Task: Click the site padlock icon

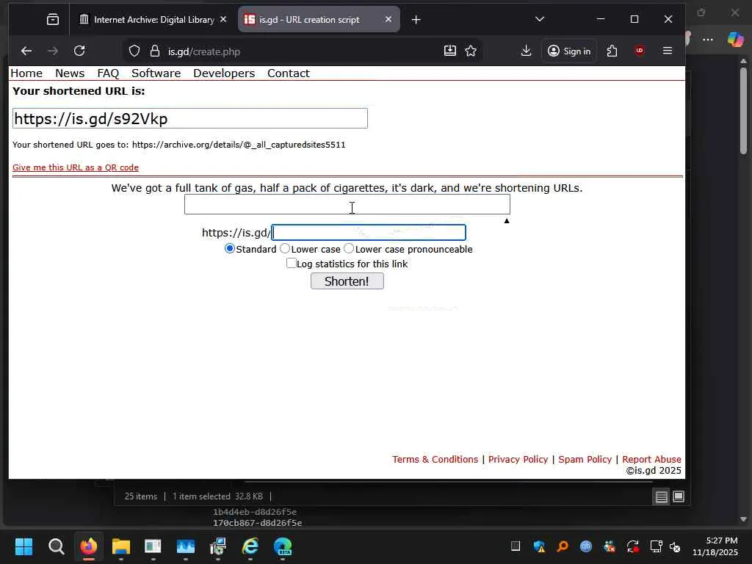Action: tap(154, 51)
